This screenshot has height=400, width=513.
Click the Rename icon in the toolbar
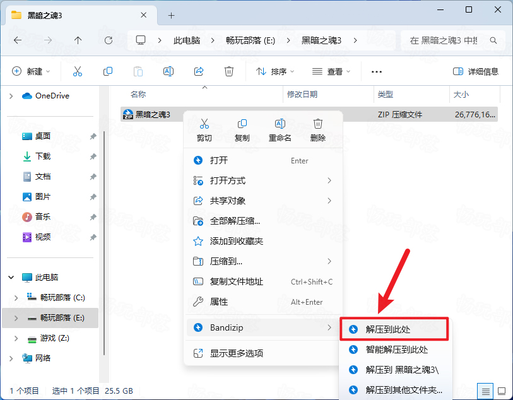[168, 71]
